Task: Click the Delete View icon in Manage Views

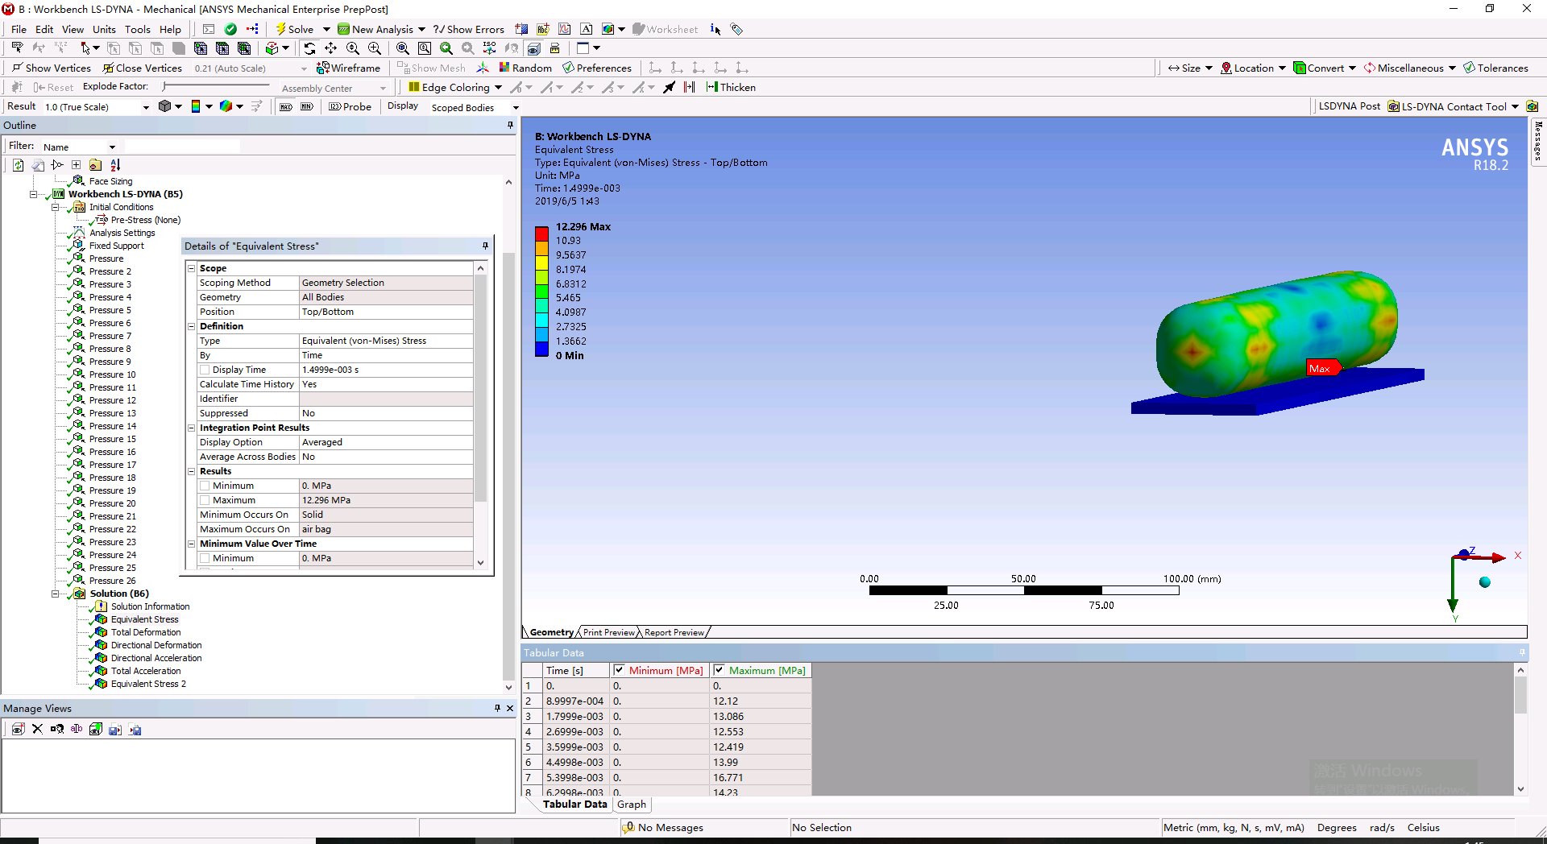Action: [x=37, y=730]
